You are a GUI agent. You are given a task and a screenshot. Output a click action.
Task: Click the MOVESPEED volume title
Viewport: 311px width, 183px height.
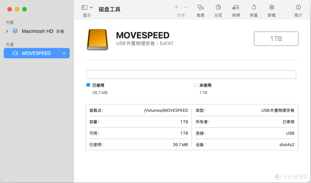pyautogui.click(x=143, y=35)
